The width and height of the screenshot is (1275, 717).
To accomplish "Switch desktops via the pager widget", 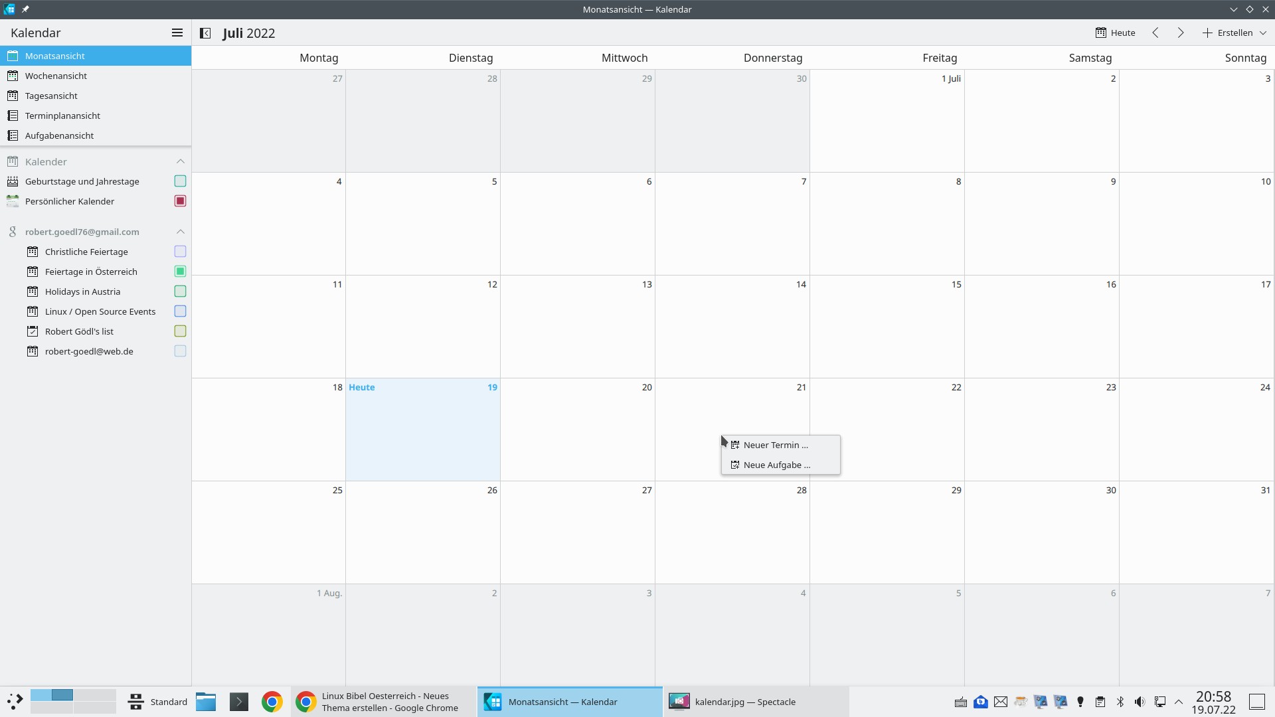I will click(x=73, y=702).
